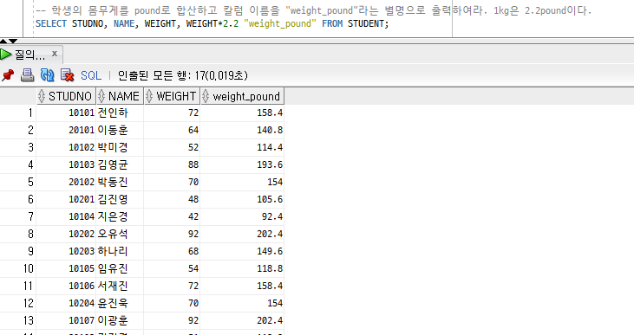634x335 pixels.
Task: Click "weight_pound" alias string in SQL editor
Action: pyautogui.click(x=280, y=24)
